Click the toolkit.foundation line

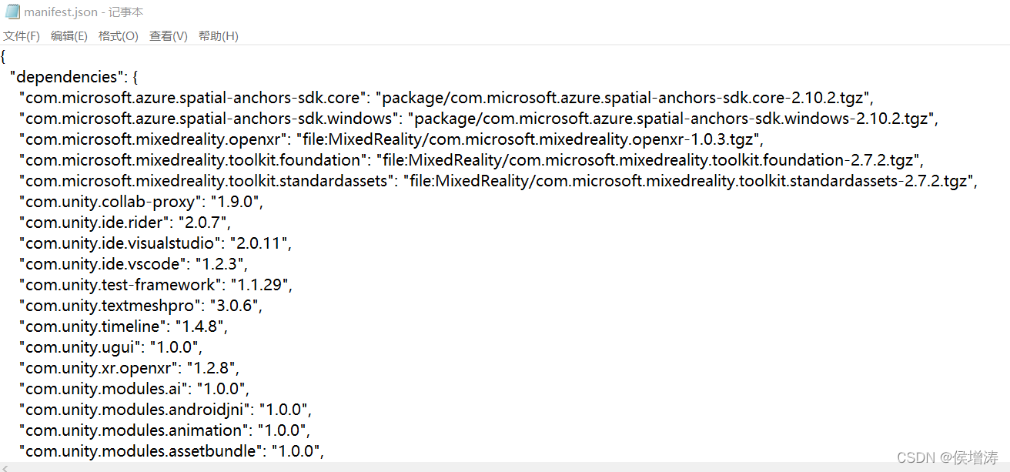coord(470,160)
